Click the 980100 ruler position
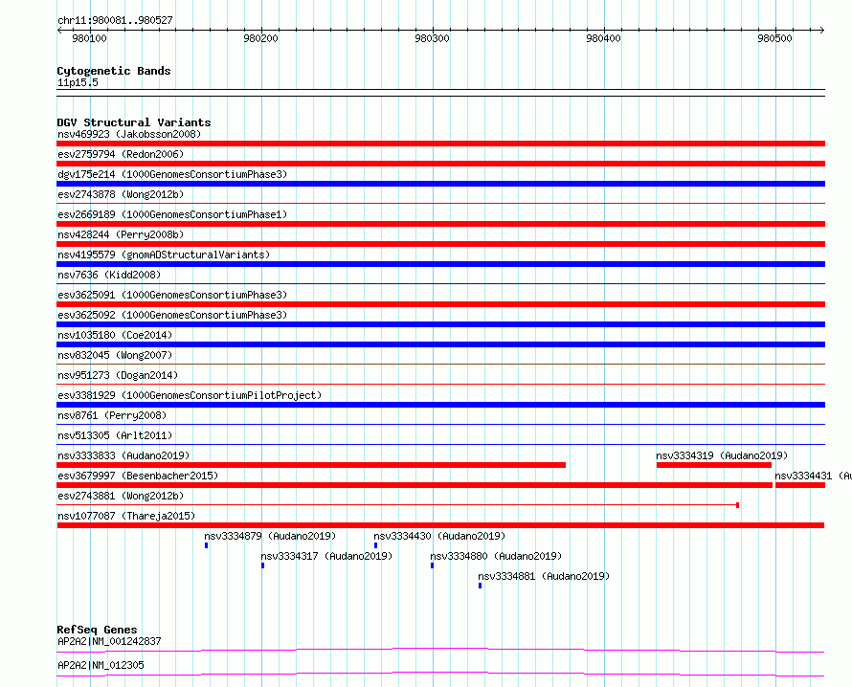 pyautogui.click(x=90, y=38)
